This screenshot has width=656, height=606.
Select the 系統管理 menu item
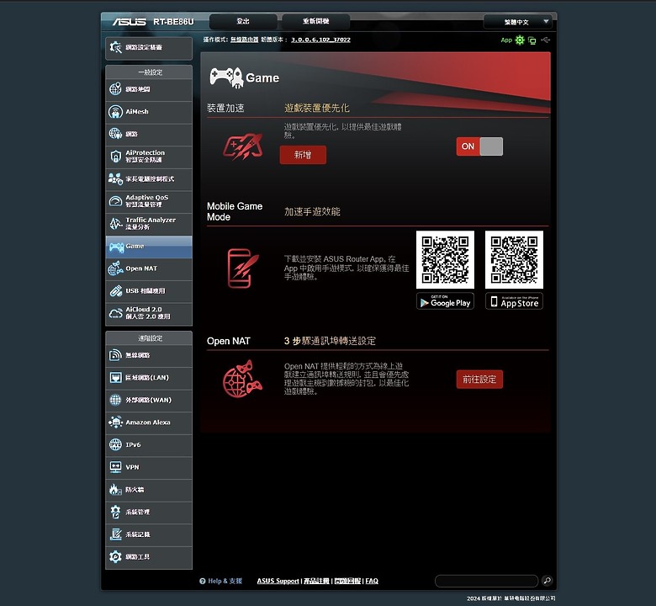click(149, 512)
